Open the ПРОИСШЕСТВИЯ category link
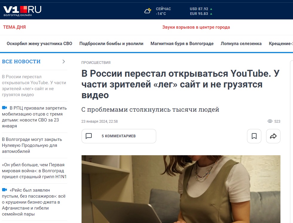Screen dimensions: 293x223 click(x=96, y=63)
